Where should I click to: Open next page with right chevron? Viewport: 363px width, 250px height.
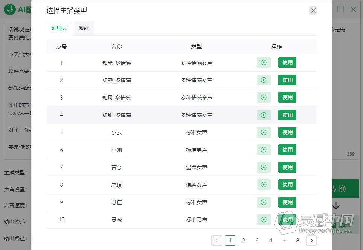311,241
